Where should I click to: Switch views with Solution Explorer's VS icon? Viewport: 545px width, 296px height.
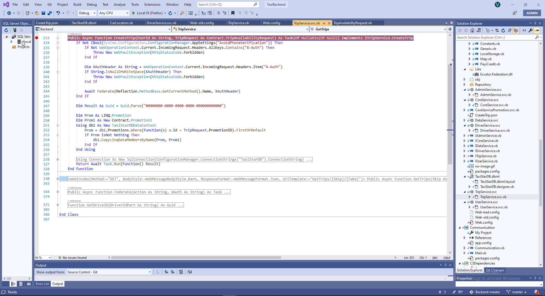tap(479, 30)
